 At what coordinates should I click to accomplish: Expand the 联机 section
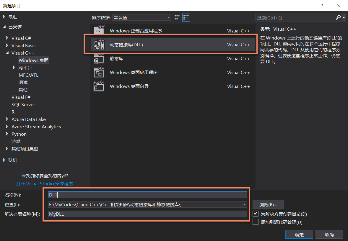4,160
